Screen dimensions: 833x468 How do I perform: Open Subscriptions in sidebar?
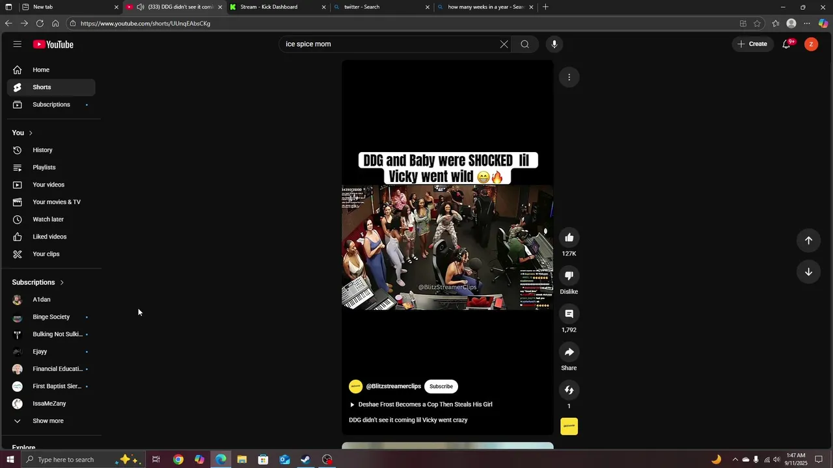point(51,105)
